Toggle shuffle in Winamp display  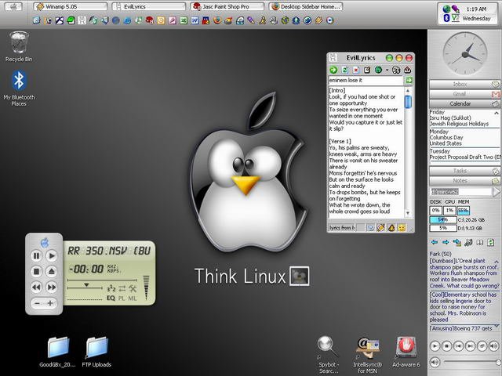click(111, 289)
